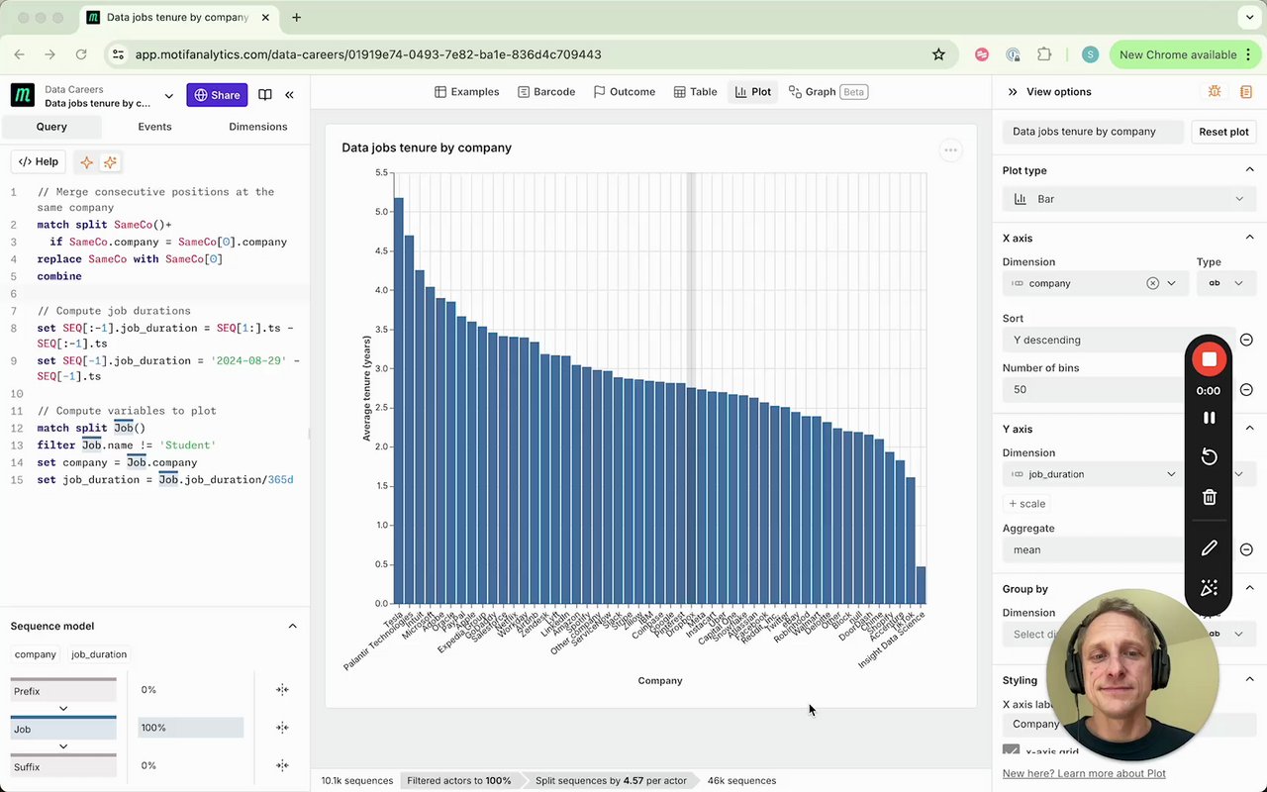Open the recorder effects wand icon
The height and width of the screenshot is (792, 1267).
1209,588
